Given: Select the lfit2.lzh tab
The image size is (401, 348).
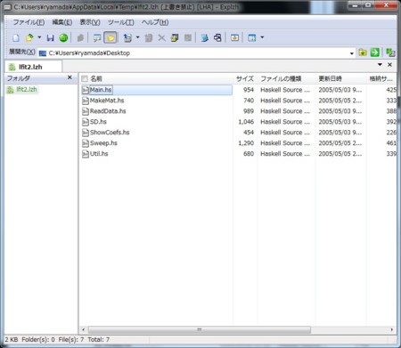Looking at the screenshot, I should click(x=33, y=67).
